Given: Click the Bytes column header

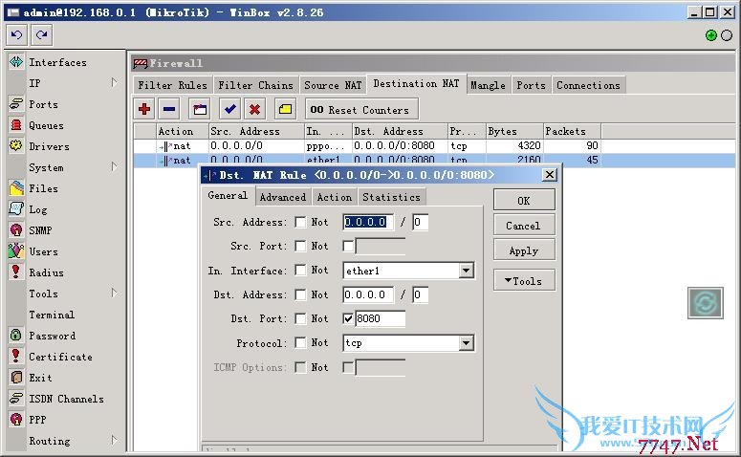Looking at the screenshot, I should tap(514, 131).
